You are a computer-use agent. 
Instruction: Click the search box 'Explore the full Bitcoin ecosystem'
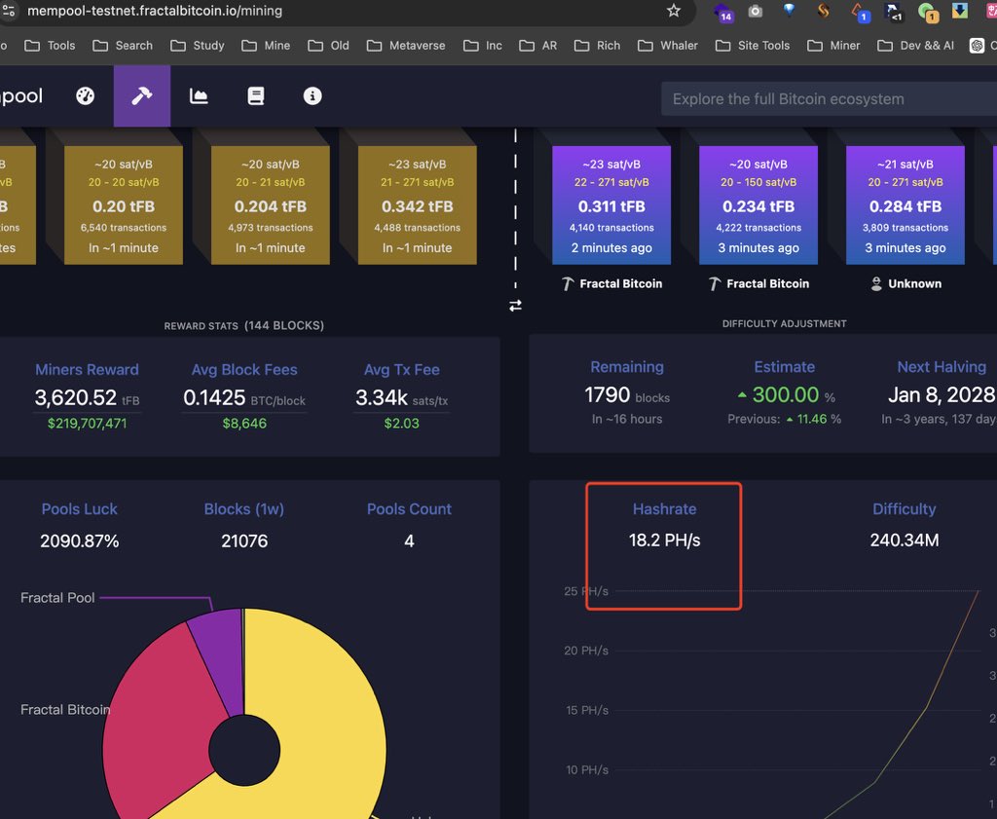829,99
